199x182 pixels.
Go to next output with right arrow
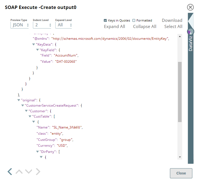click(x=38, y=171)
